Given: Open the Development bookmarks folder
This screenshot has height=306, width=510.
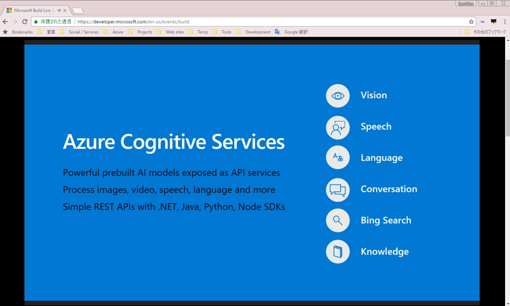Looking at the screenshot, I should coord(254,32).
